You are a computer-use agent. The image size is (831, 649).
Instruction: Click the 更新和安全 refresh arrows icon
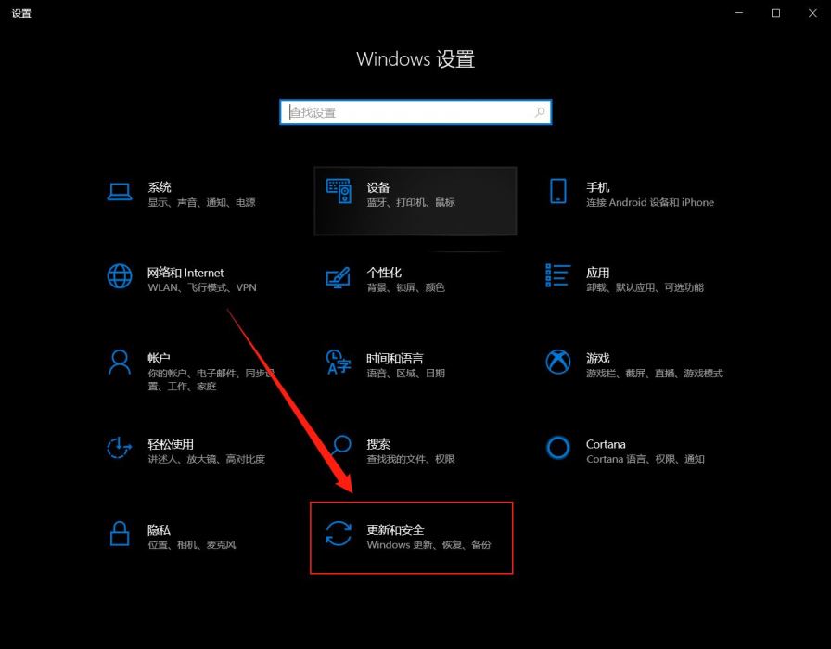point(339,533)
